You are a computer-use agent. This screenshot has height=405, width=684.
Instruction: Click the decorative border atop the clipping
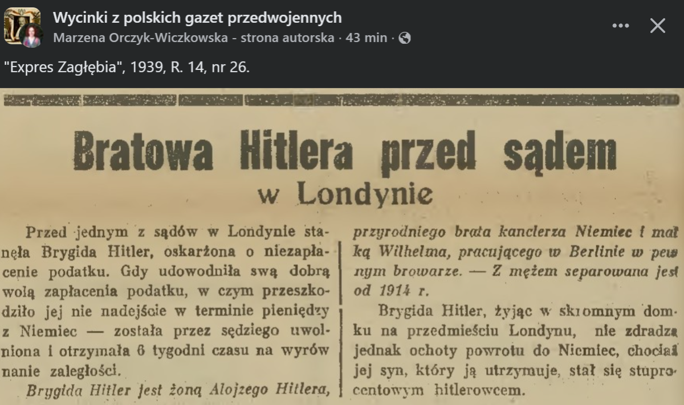342,101
